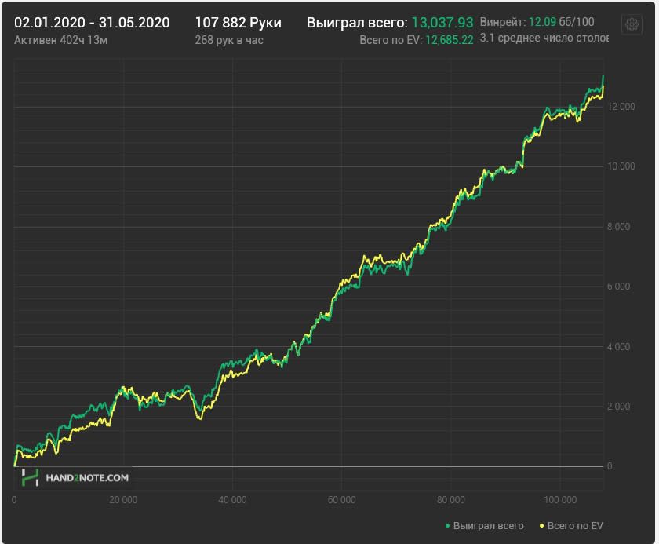The width and height of the screenshot is (659, 544).
Task: Click the 2 000 y-axis label
Action: tap(618, 407)
